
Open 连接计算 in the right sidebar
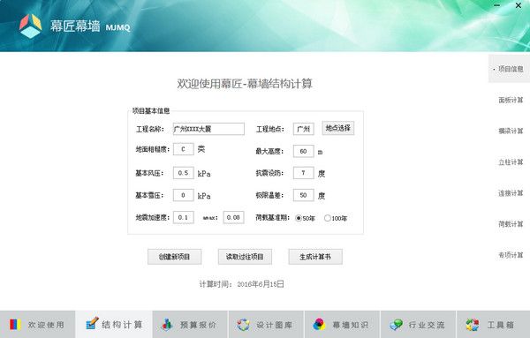point(511,193)
